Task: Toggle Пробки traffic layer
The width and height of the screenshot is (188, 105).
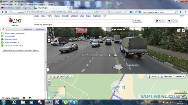Action: point(153,76)
